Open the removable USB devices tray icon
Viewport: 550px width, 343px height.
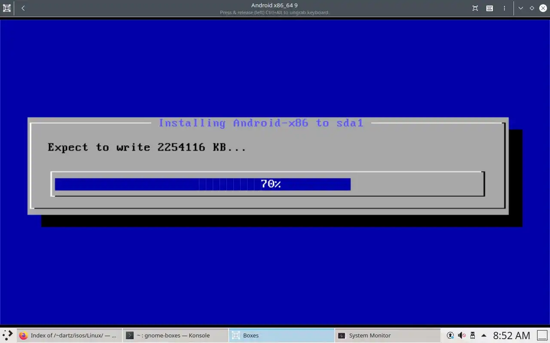coord(473,335)
